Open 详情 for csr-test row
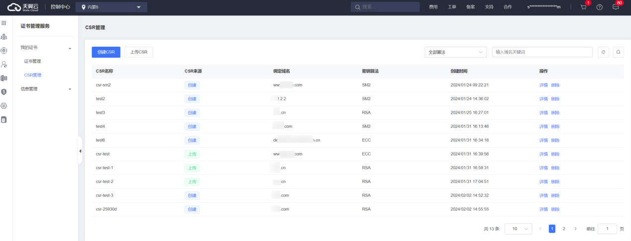The image size is (631, 241). click(543, 154)
